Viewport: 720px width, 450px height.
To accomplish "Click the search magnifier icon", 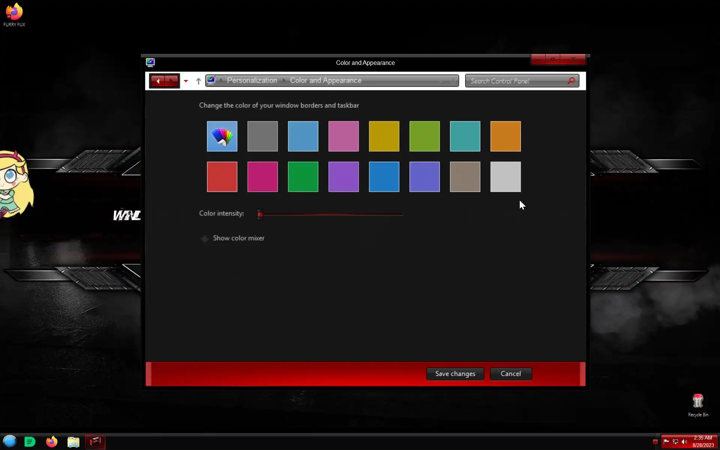I will 571,81.
